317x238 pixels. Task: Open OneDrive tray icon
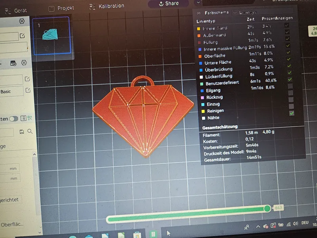[265, 226]
